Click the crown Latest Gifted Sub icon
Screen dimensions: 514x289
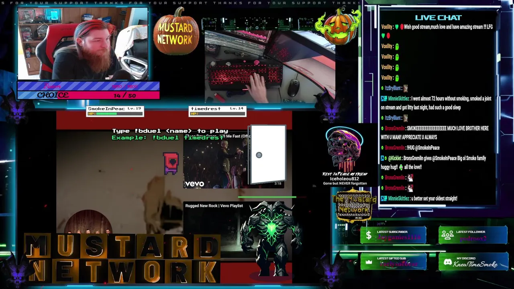(369, 262)
